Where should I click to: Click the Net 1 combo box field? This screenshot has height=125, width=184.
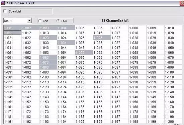17,21
